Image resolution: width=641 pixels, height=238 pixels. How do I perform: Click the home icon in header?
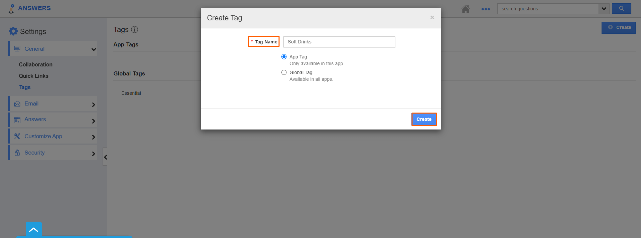(465, 9)
